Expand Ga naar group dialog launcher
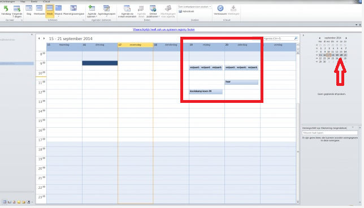 22,20
